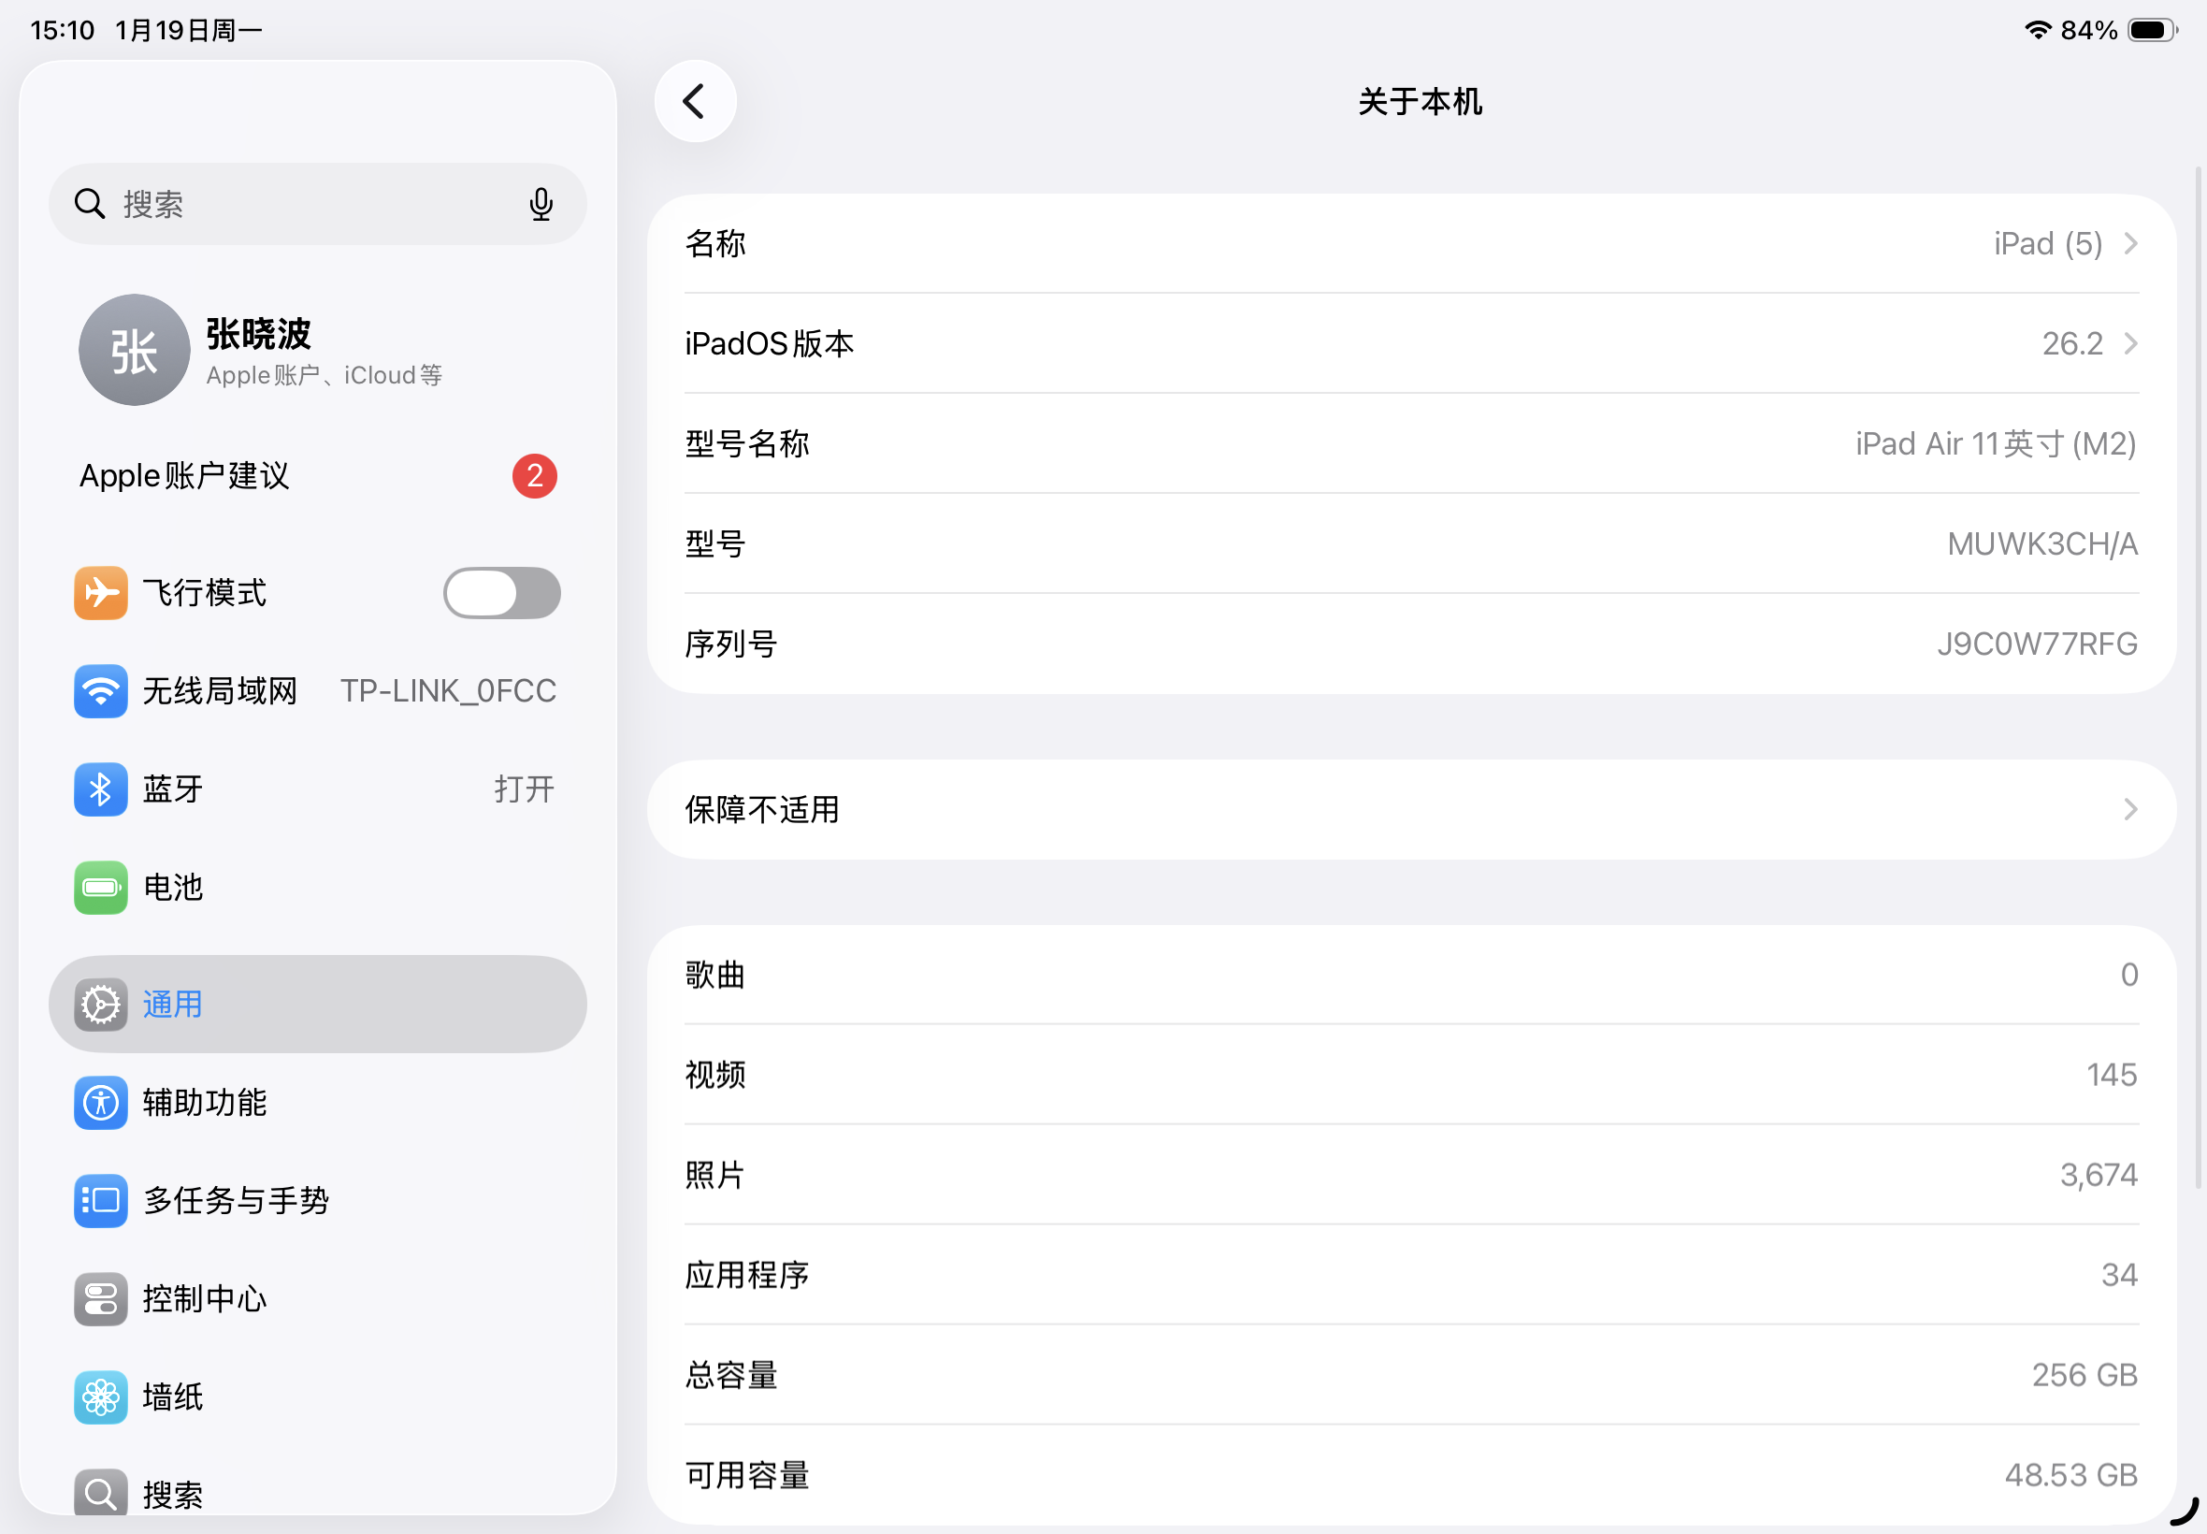This screenshot has width=2207, height=1534.
Task: Tap the General gear icon
Action: coord(101,1005)
